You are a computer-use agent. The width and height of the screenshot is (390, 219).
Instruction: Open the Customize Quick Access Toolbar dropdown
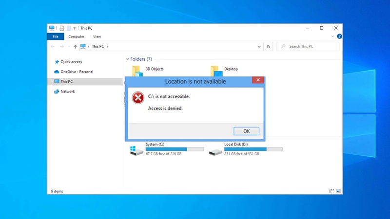click(x=75, y=28)
